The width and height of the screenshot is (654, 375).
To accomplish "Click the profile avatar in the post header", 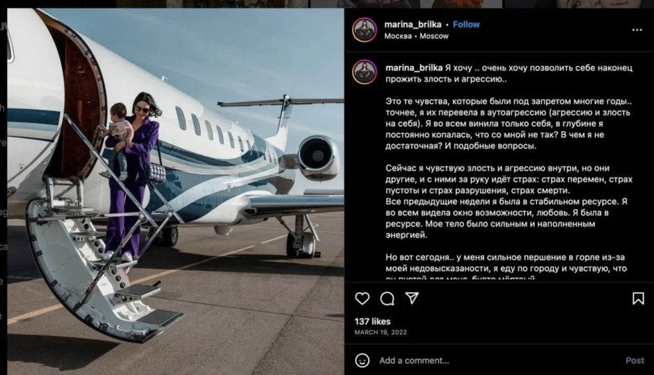I will click(365, 30).
